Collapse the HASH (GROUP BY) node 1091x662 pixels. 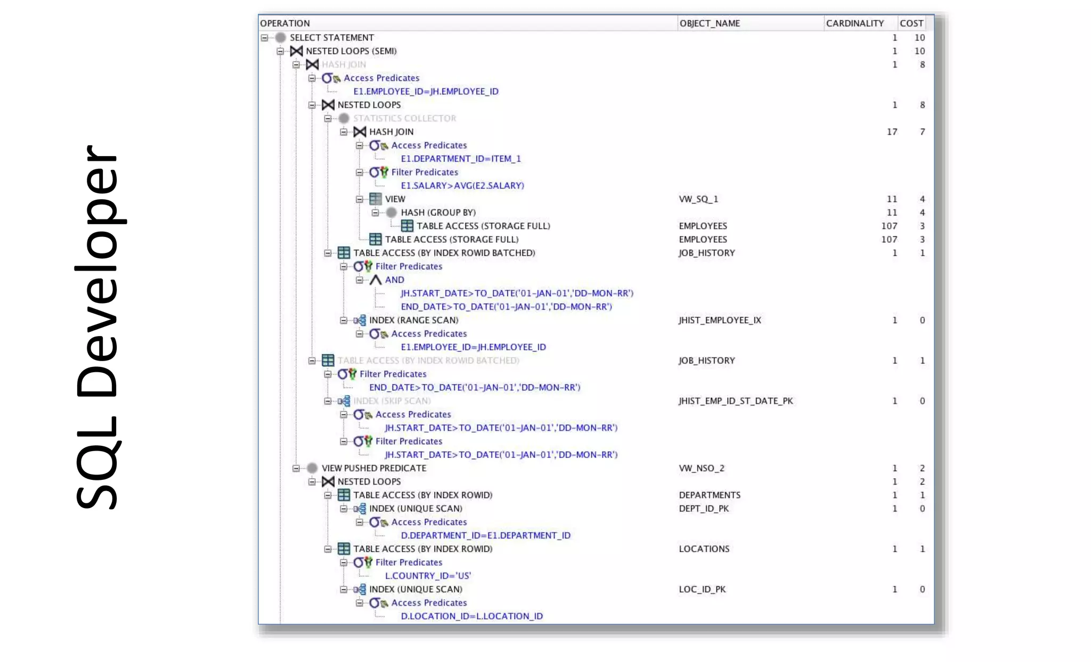(376, 213)
